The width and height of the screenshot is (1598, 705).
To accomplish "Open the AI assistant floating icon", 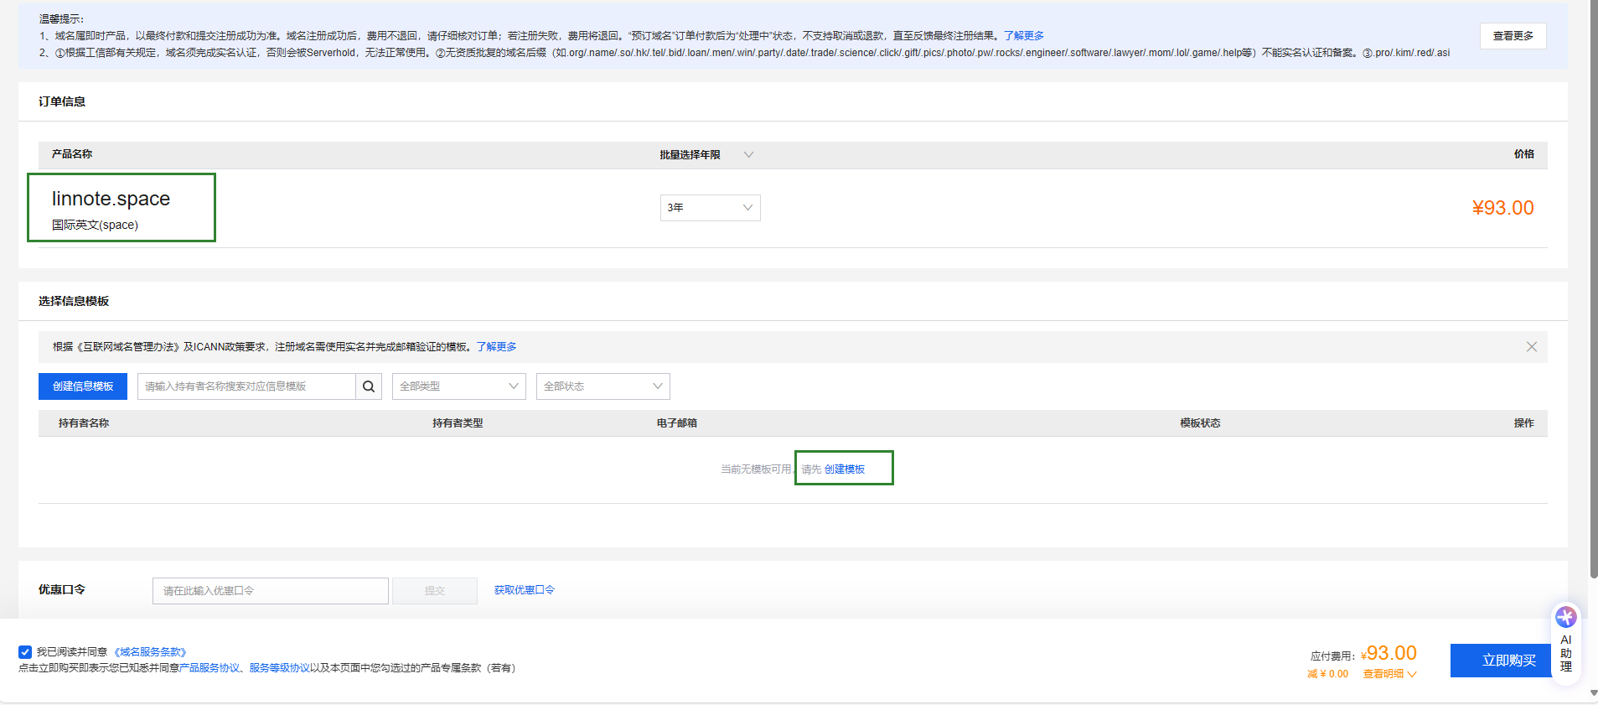I will 1565,618.
